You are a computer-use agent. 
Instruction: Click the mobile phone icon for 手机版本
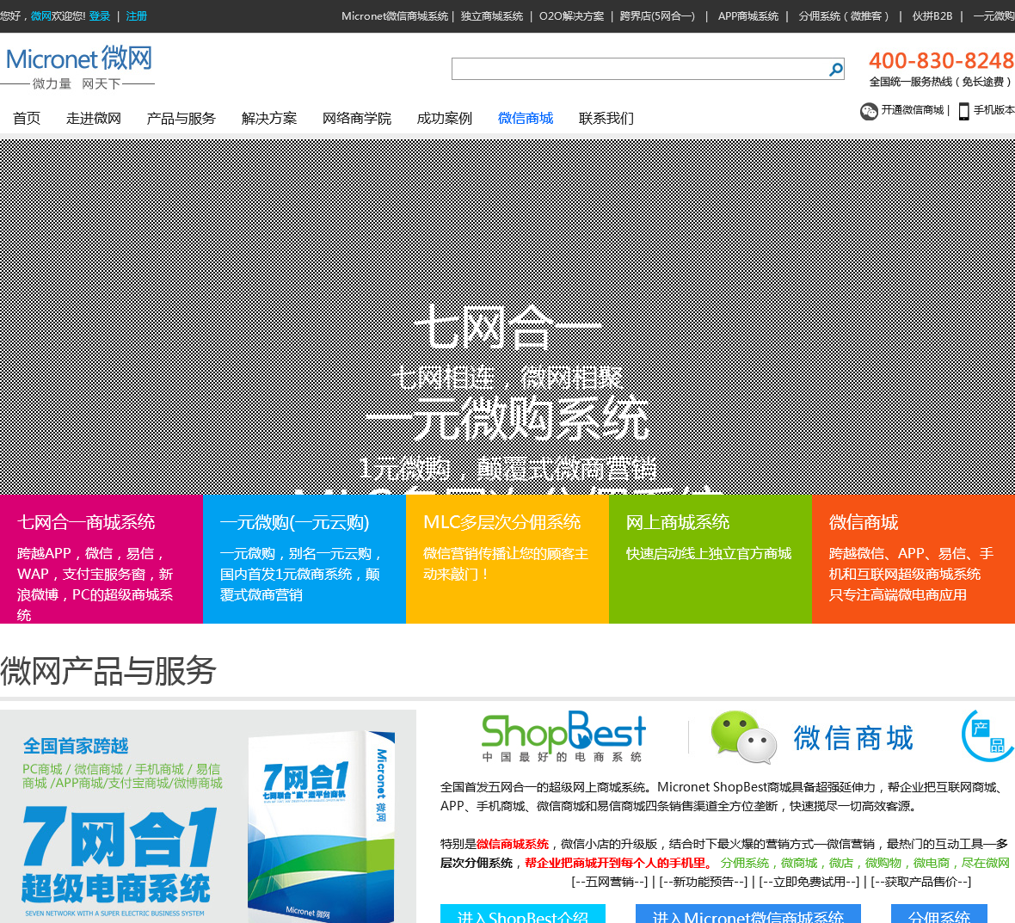[964, 111]
